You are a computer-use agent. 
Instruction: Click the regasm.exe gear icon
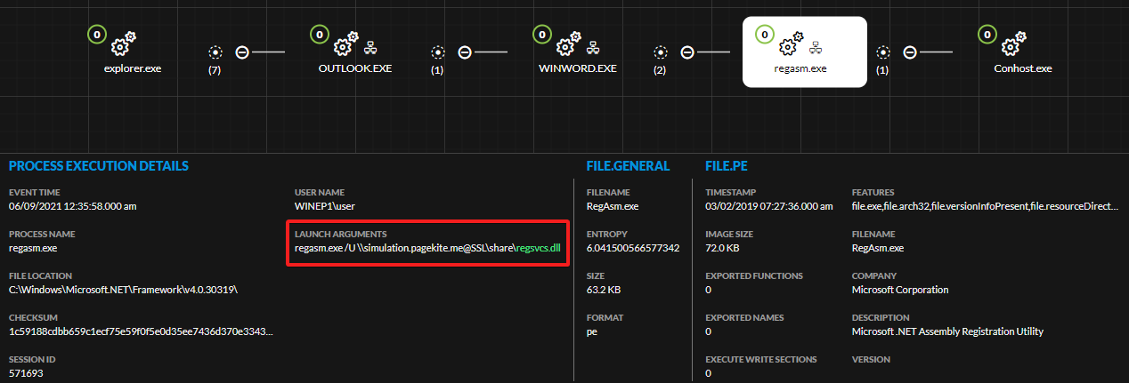788,44
